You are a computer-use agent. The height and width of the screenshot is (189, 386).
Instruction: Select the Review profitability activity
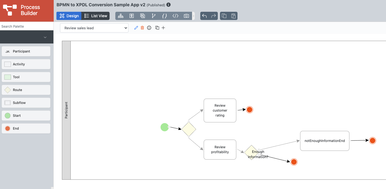click(220, 150)
